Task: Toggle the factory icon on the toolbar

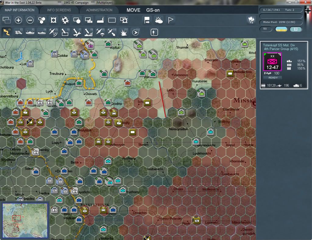Action: click(x=100, y=20)
